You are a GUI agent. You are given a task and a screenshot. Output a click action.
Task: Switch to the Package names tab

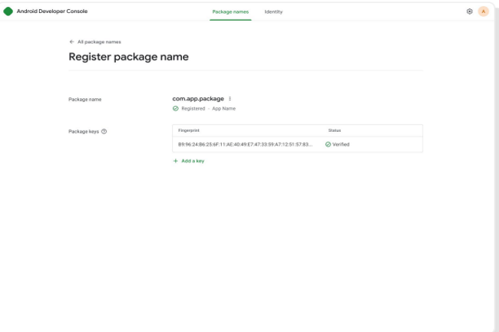coord(230,12)
